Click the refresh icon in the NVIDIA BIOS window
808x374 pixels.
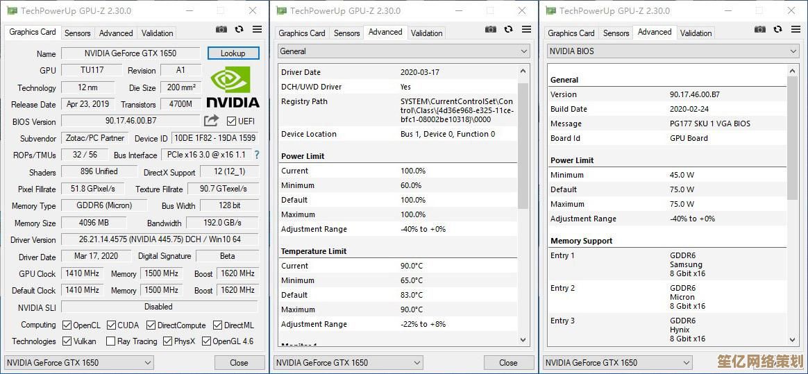point(778,29)
